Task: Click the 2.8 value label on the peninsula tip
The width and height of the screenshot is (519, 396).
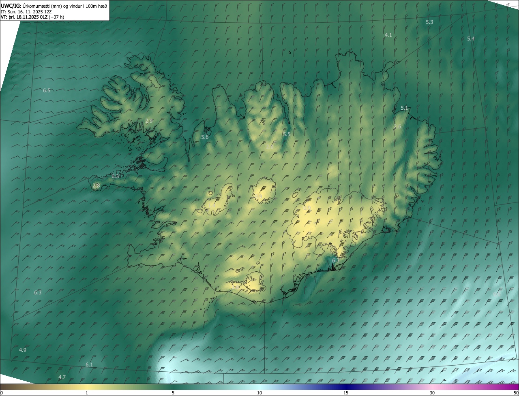Action: 96,186
